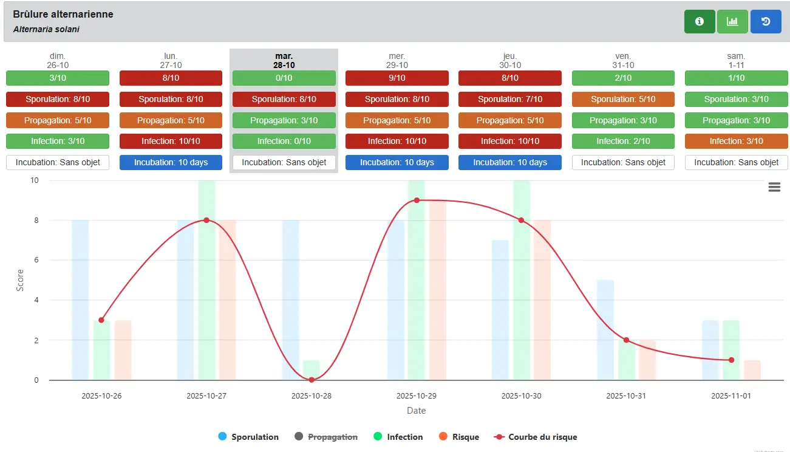Click Thursday's Incubation: 10 days badge
Screen dimensions: 790x452
510,163
